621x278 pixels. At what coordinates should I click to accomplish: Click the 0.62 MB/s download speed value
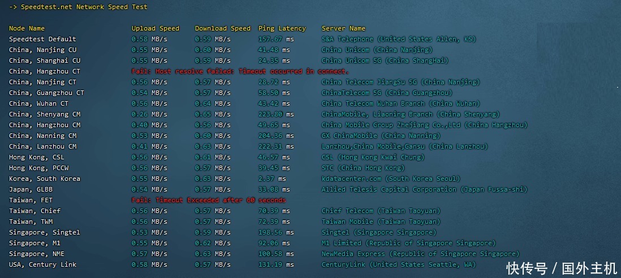[x=213, y=243]
